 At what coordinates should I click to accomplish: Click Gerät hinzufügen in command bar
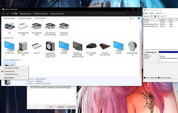click(x=9, y=18)
